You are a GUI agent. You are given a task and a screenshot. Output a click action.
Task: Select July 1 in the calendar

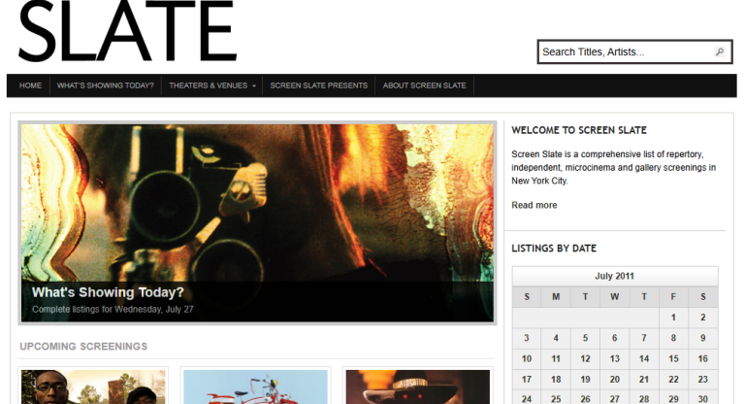tap(673, 317)
